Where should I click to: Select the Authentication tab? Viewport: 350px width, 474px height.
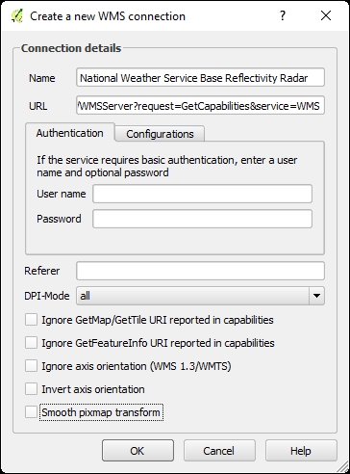(70, 133)
